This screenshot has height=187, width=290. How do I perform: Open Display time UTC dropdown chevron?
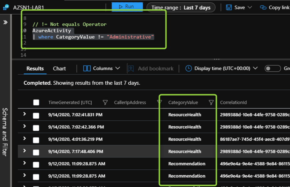coord(255,68)
